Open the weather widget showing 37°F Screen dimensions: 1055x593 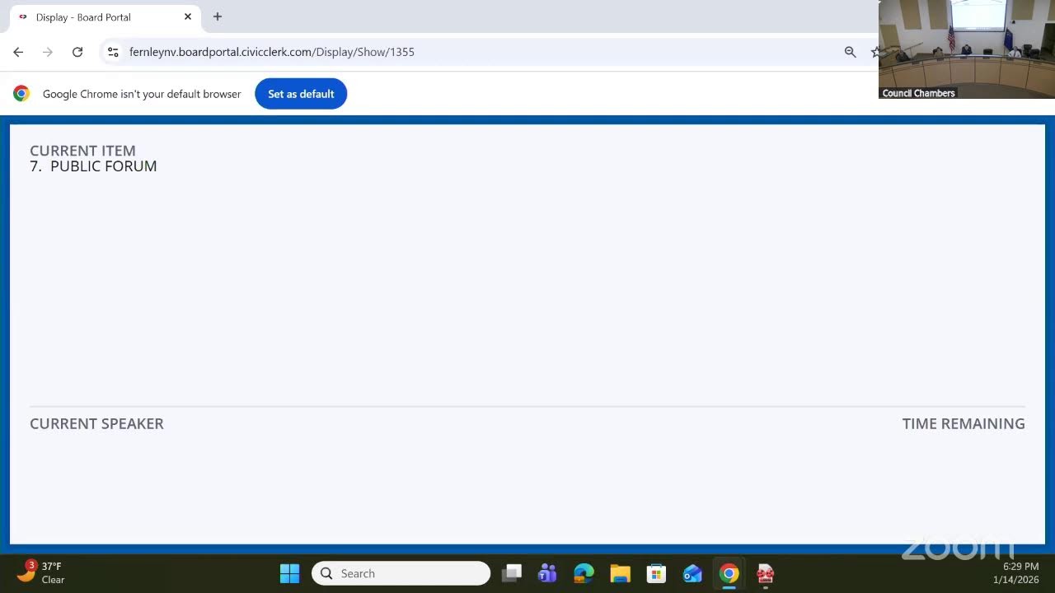pos(43,572)
